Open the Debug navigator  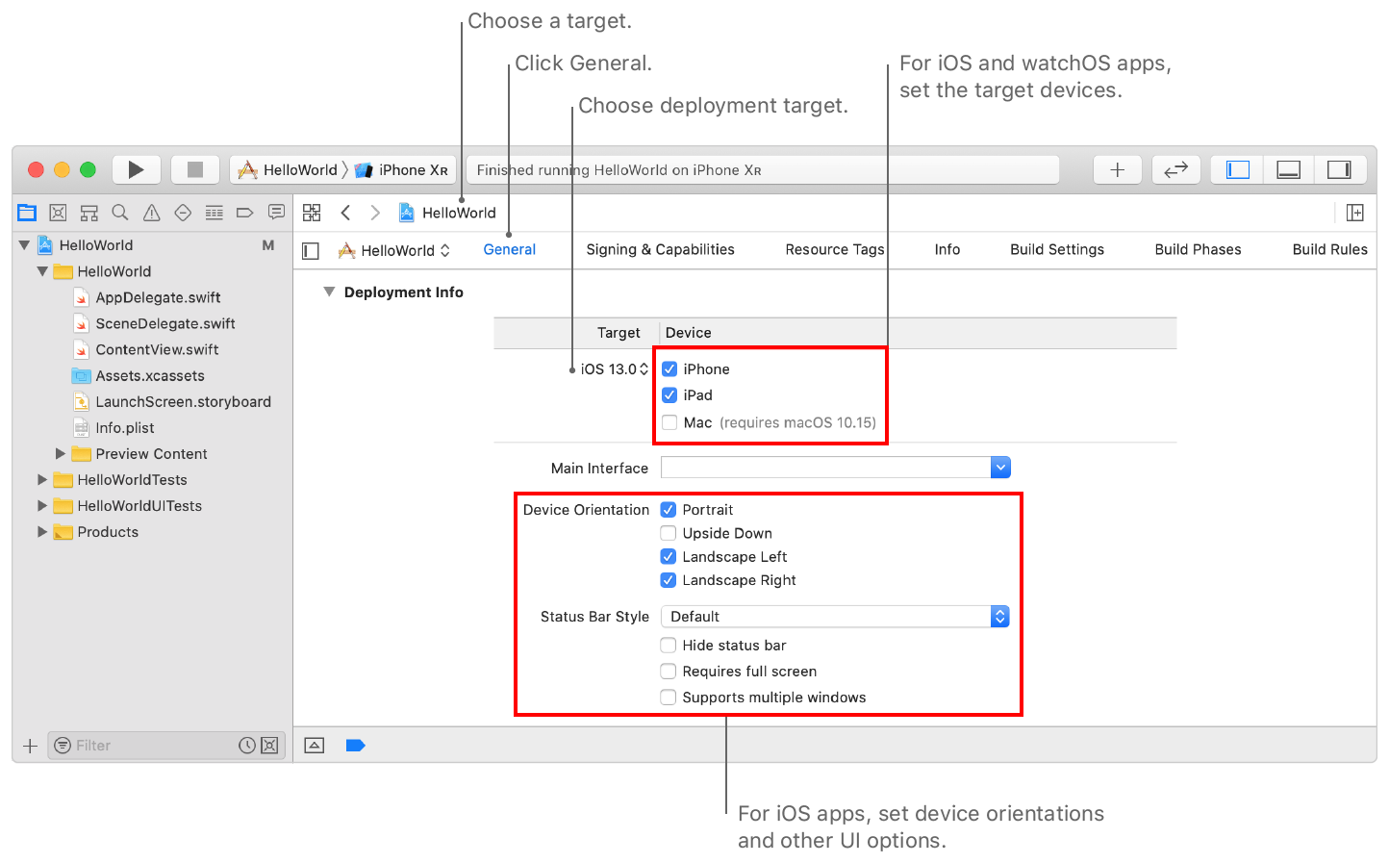(x=215, y=213)
